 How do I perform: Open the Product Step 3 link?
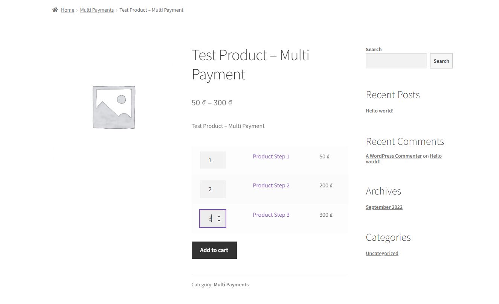pos(271,215)
